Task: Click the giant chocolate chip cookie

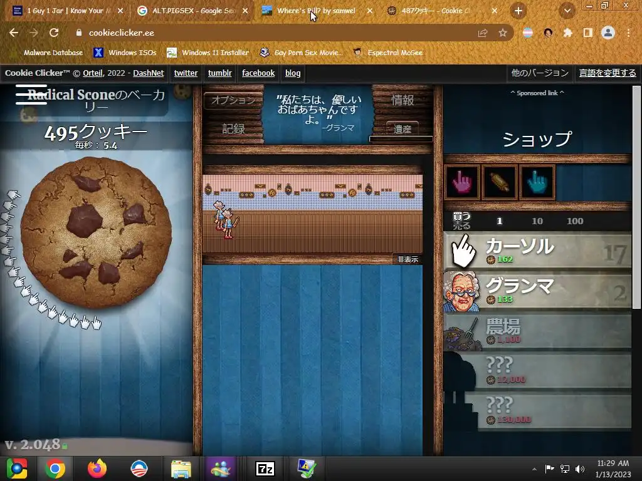Action: (96, 232)
